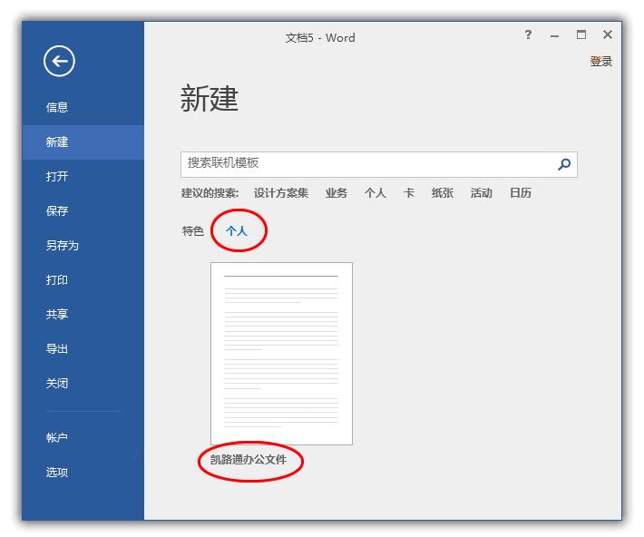Search suggested term 日历
644x537 pixels.
tap(521, 193)
